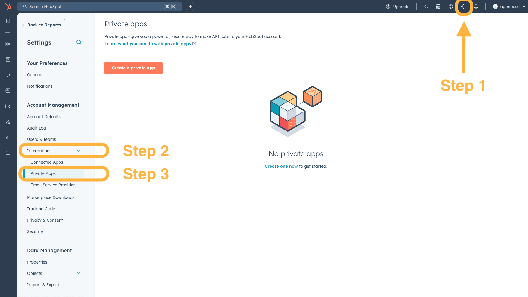Viewport: 528px width, 297px height.
Task: Open the Settings gear icon
Action: click(463, 7)
